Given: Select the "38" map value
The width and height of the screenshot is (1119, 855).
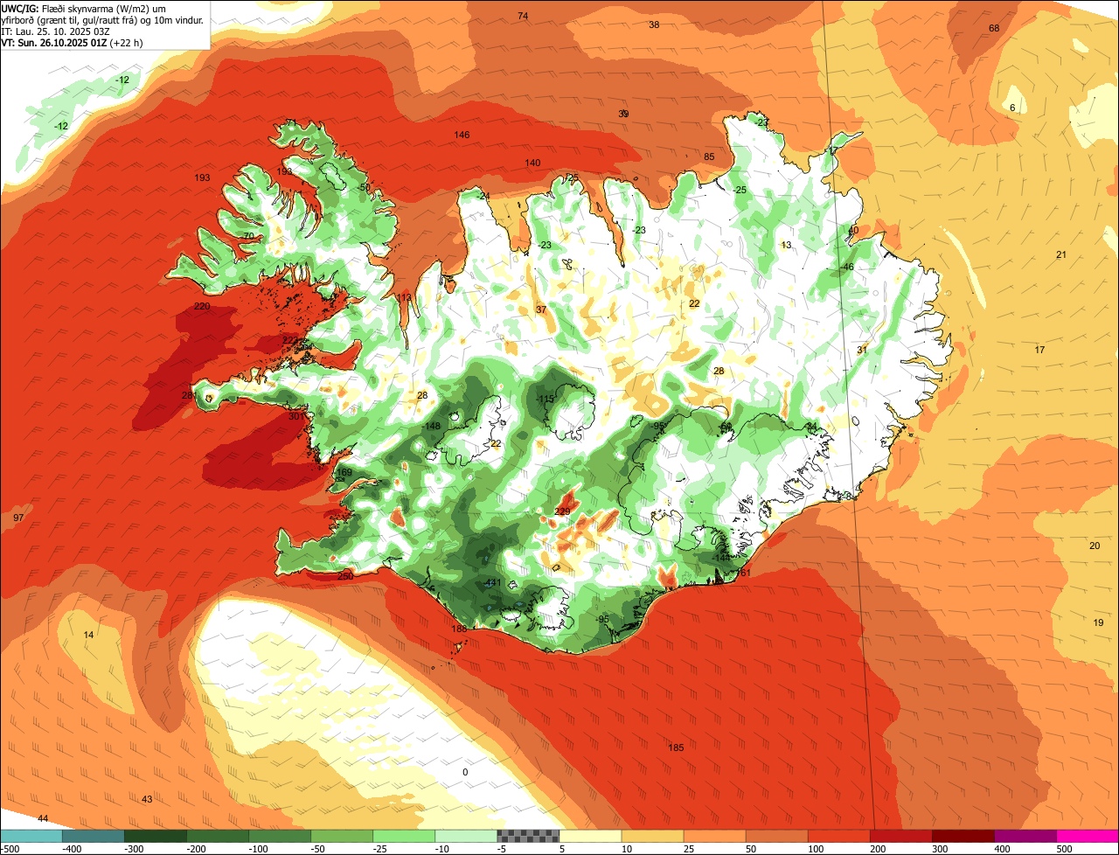Looking at the screenshot, I should (x=654, y=24).
